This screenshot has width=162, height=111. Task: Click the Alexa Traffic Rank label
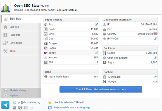[x=59, y=77]
